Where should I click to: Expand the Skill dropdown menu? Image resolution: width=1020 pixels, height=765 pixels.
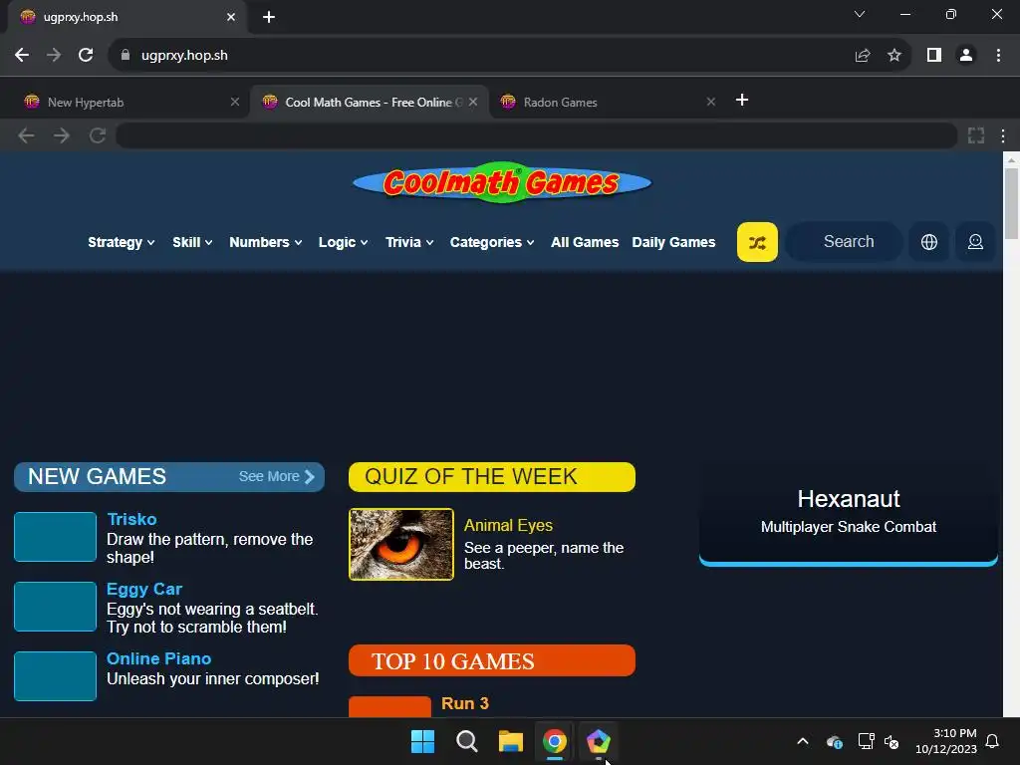(192, 242)
